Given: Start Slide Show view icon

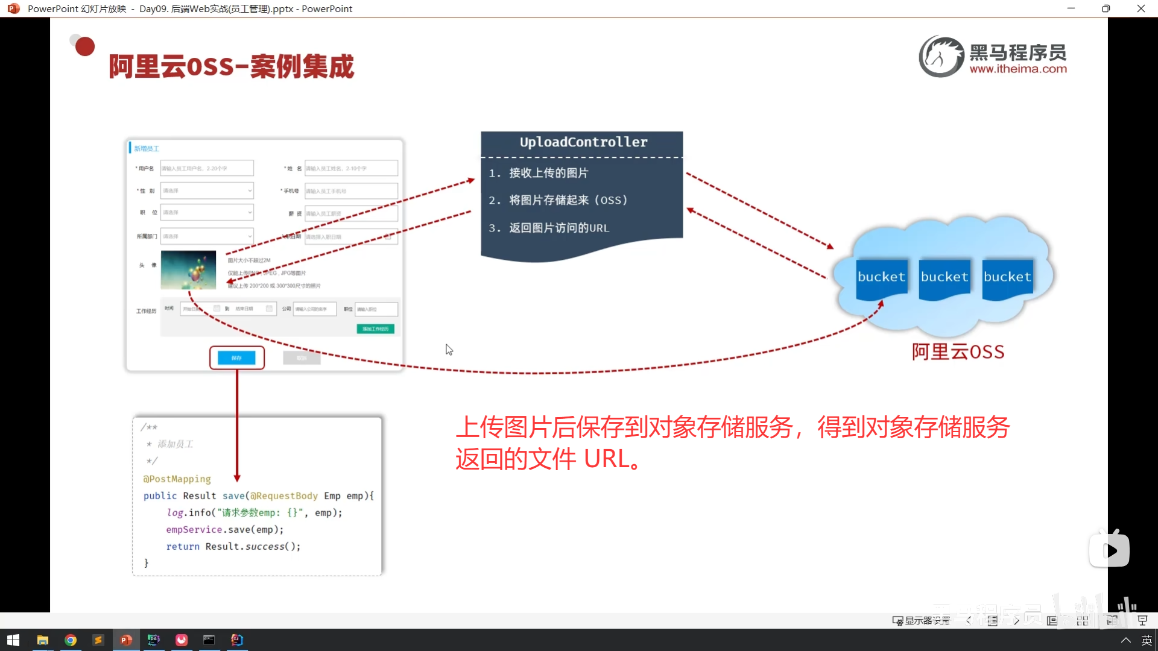Looking at the screenshot, I should [1142, 620].
